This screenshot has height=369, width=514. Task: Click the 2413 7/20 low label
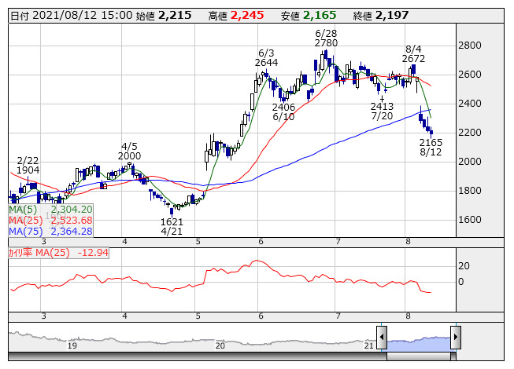coord(382,111)
